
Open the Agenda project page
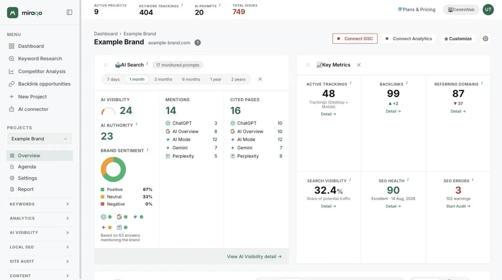coord(39,167)
